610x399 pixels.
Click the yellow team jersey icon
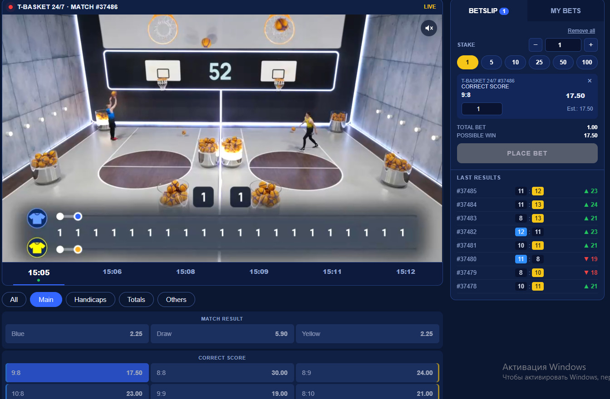point(37,248)
